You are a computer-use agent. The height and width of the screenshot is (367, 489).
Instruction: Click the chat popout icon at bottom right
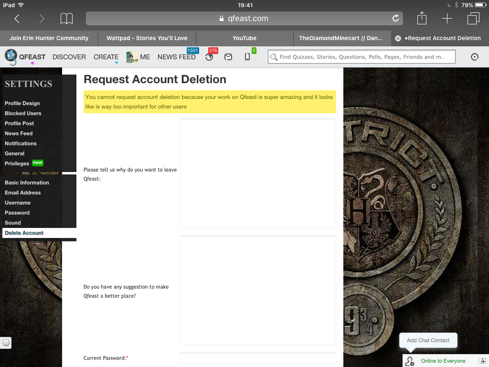pyautogui.click(x=482, y=361)
